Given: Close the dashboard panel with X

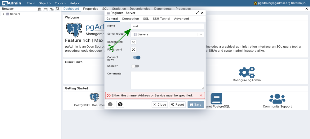Looking at the screenshot, I should 307,9.
